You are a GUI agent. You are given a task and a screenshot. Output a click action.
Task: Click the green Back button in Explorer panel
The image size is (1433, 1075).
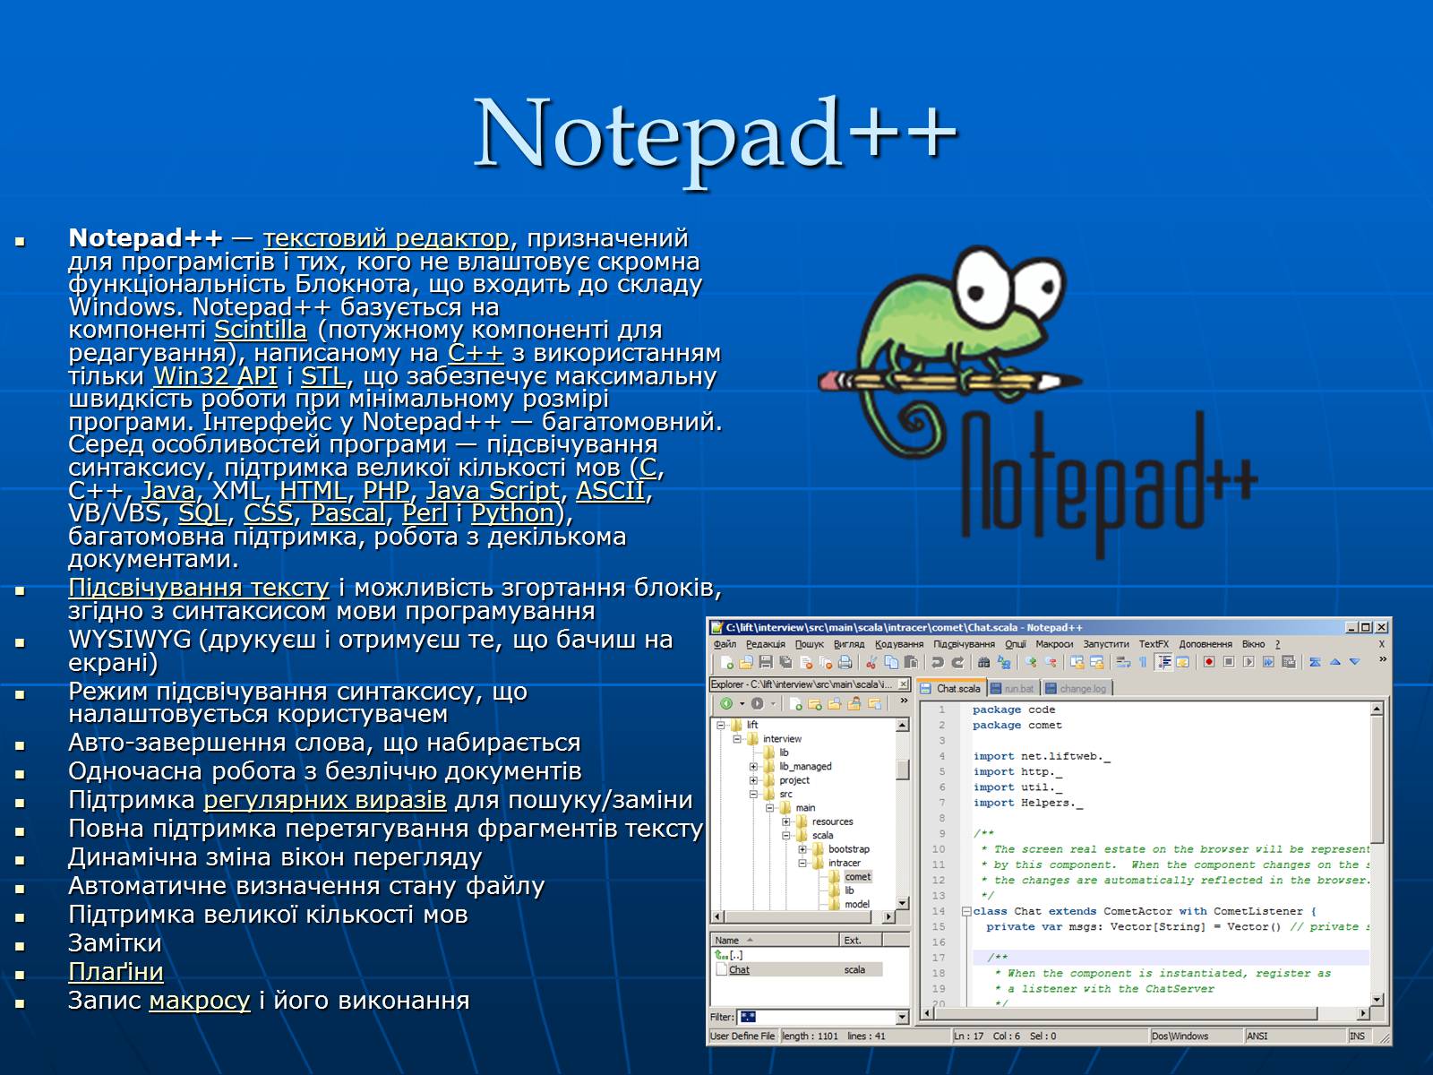pyautogui.click(x=726, y=703)
